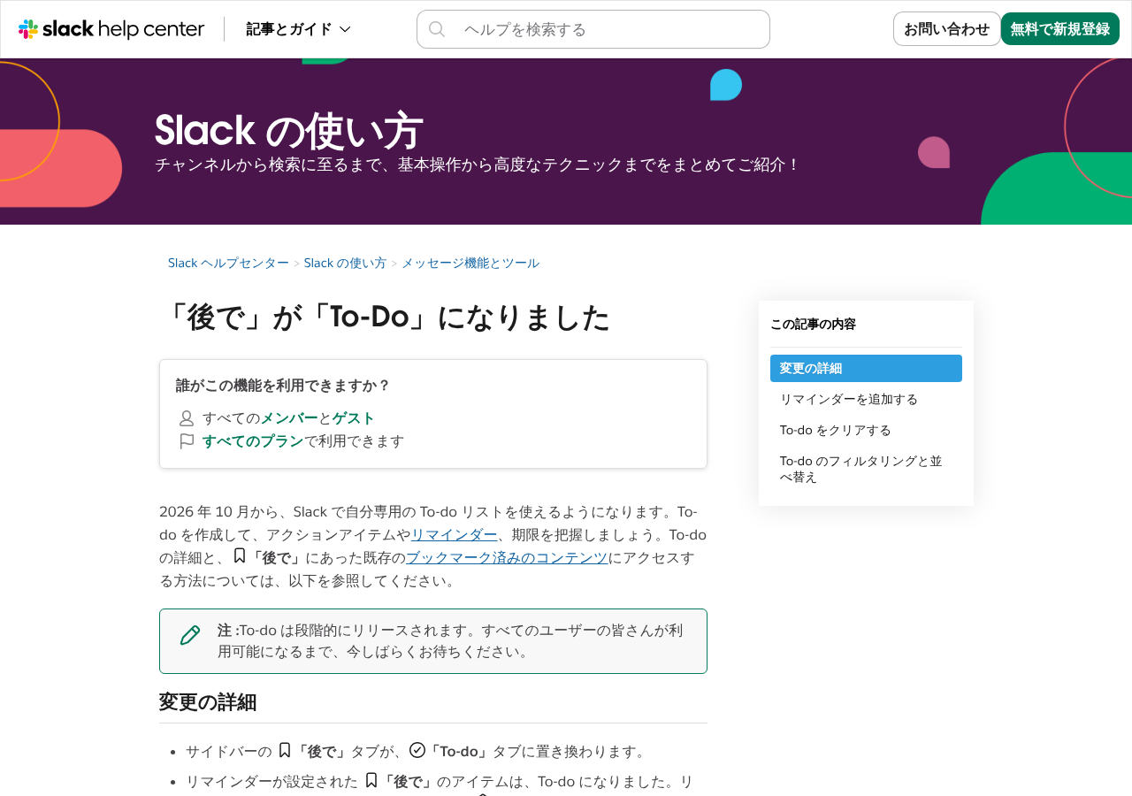Click the 変更の詳細 section heading in the article

pos(208,702)
